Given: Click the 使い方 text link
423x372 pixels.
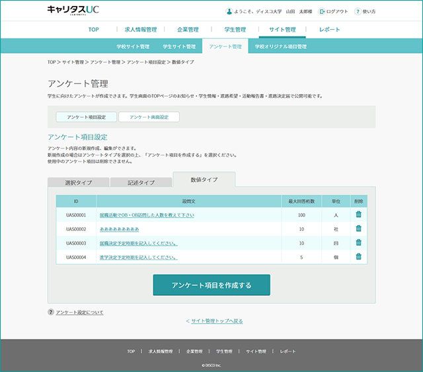Looking at the screenshot, I should point(369,11).
